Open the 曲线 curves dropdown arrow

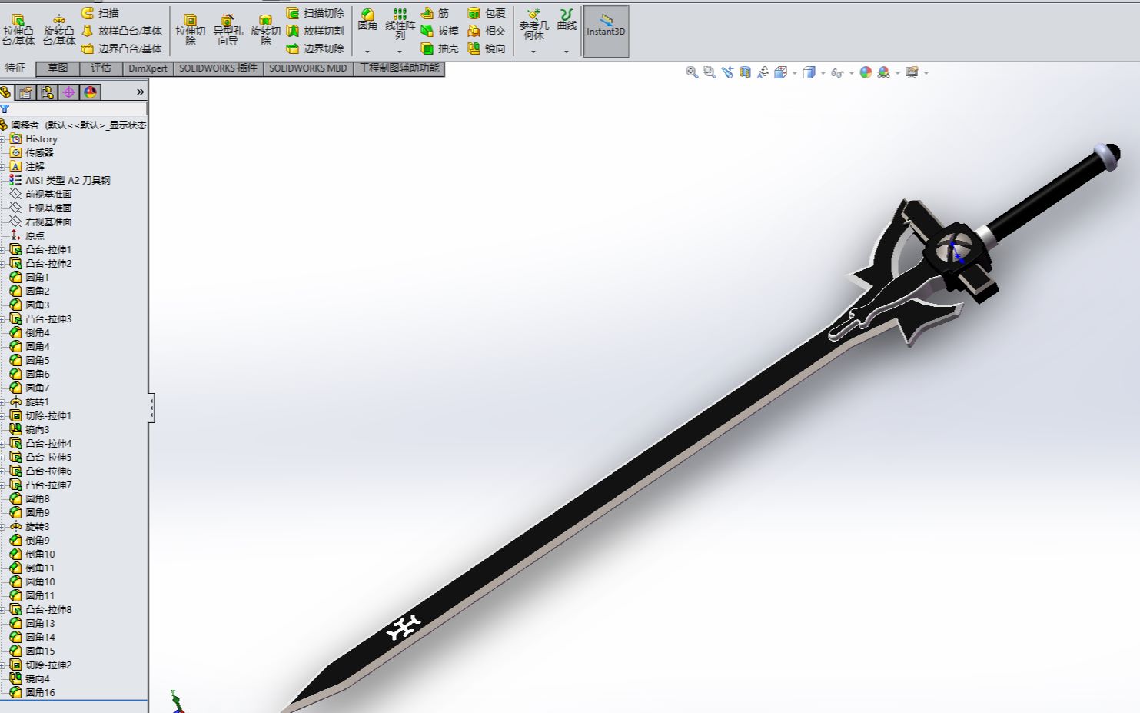click(567, 52)
